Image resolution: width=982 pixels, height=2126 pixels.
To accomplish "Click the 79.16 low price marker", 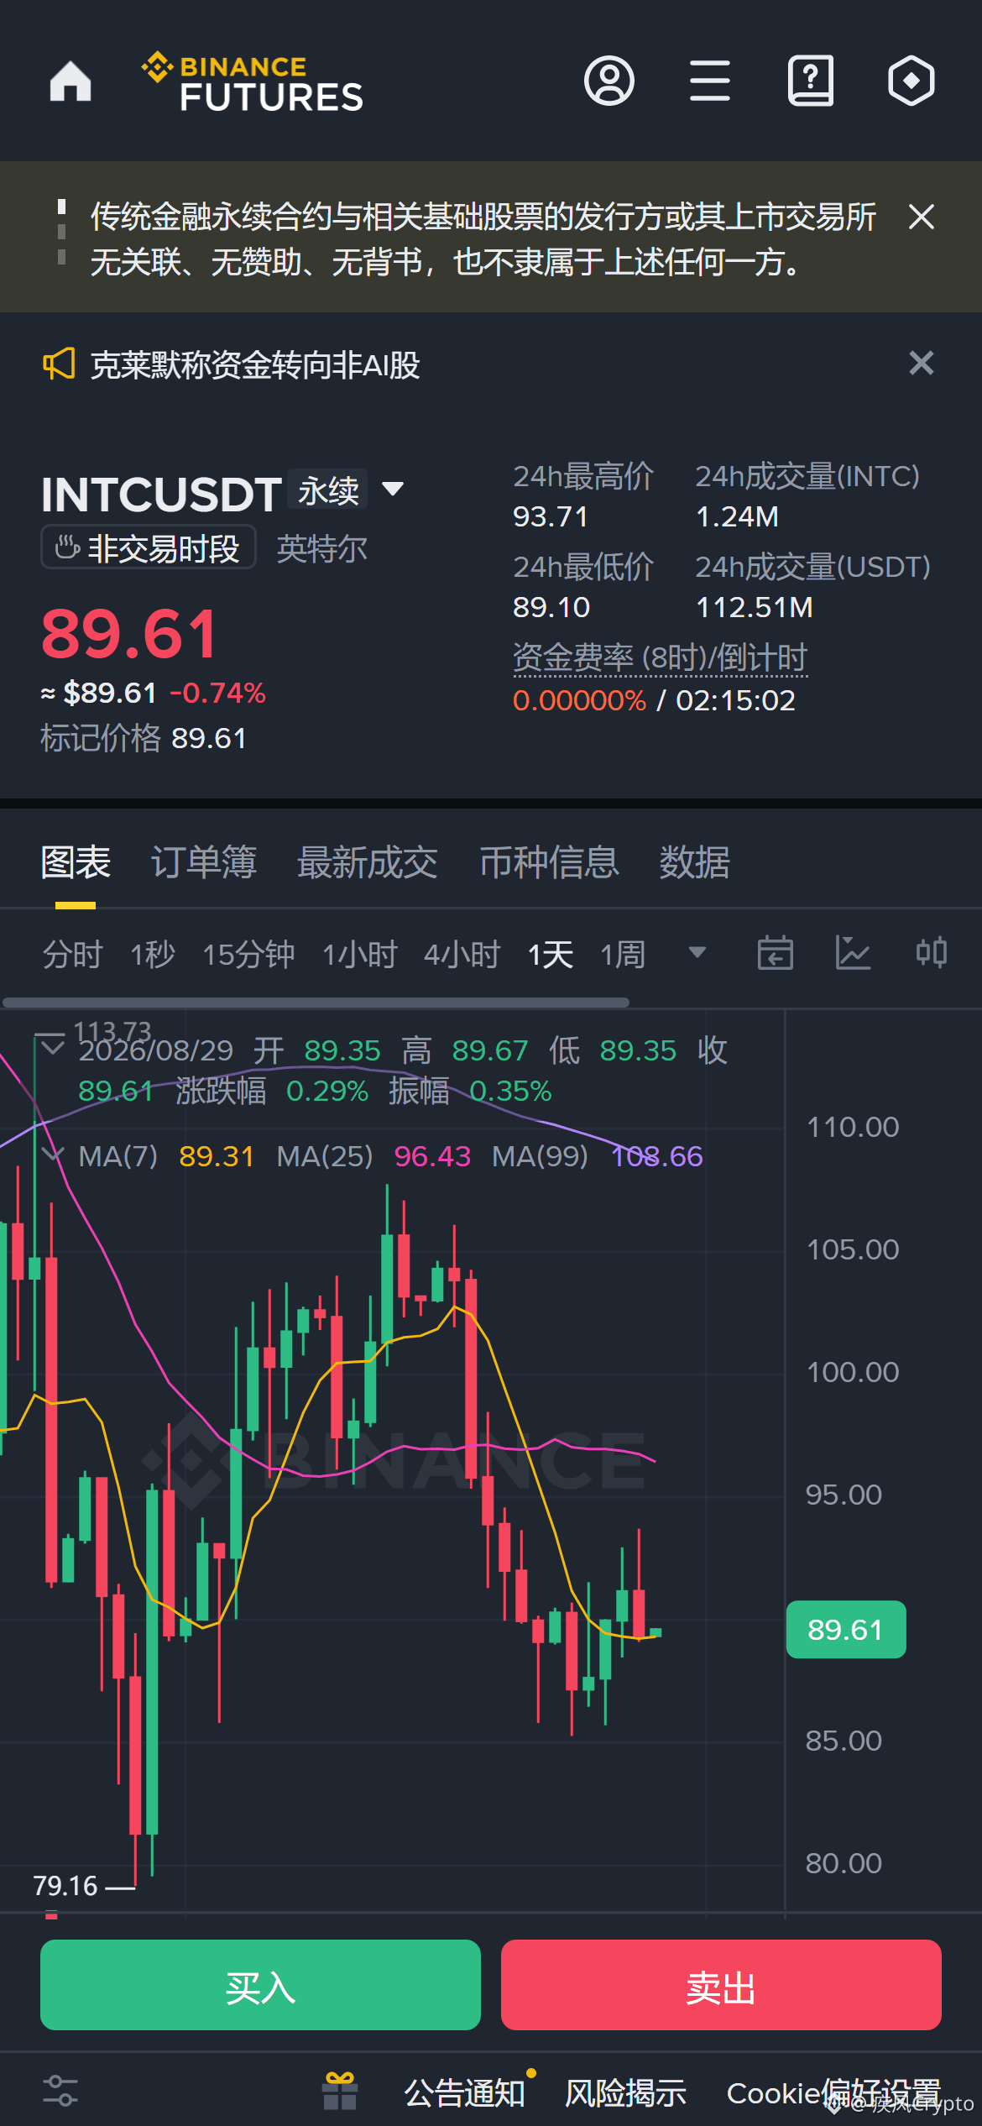I will 65,1886.
